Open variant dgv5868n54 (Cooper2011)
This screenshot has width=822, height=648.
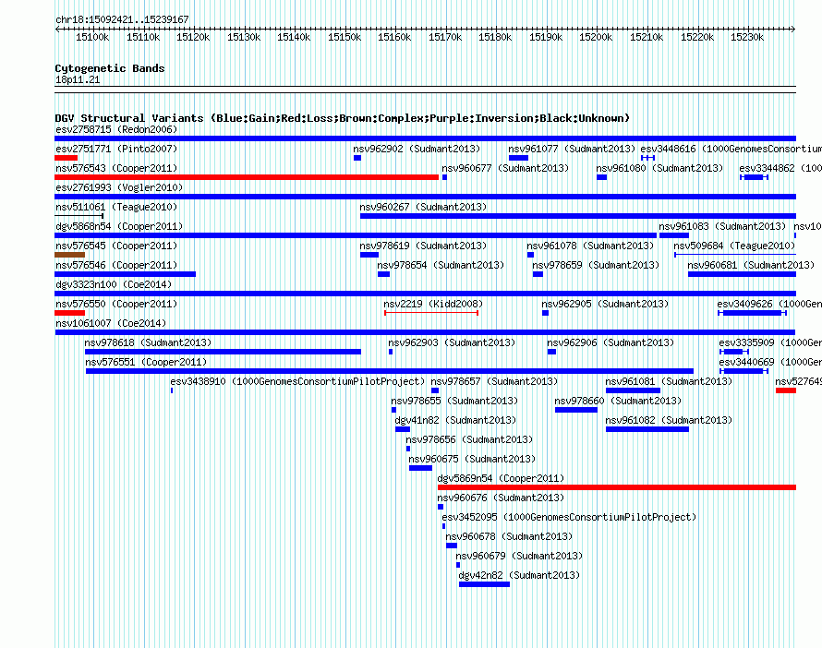click(119, 226)
